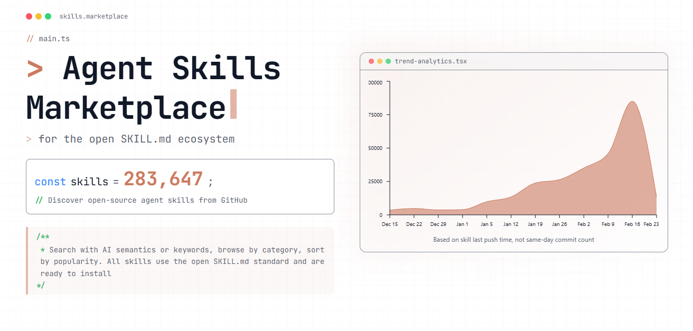Screen dimensions: 693x331
Task: Click the red traffic light icon on main window
Action: pyautogui.click(x=29, y=16)
